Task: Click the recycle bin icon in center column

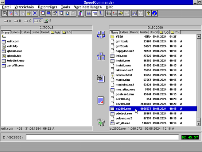Action: (x=101, y=122)
